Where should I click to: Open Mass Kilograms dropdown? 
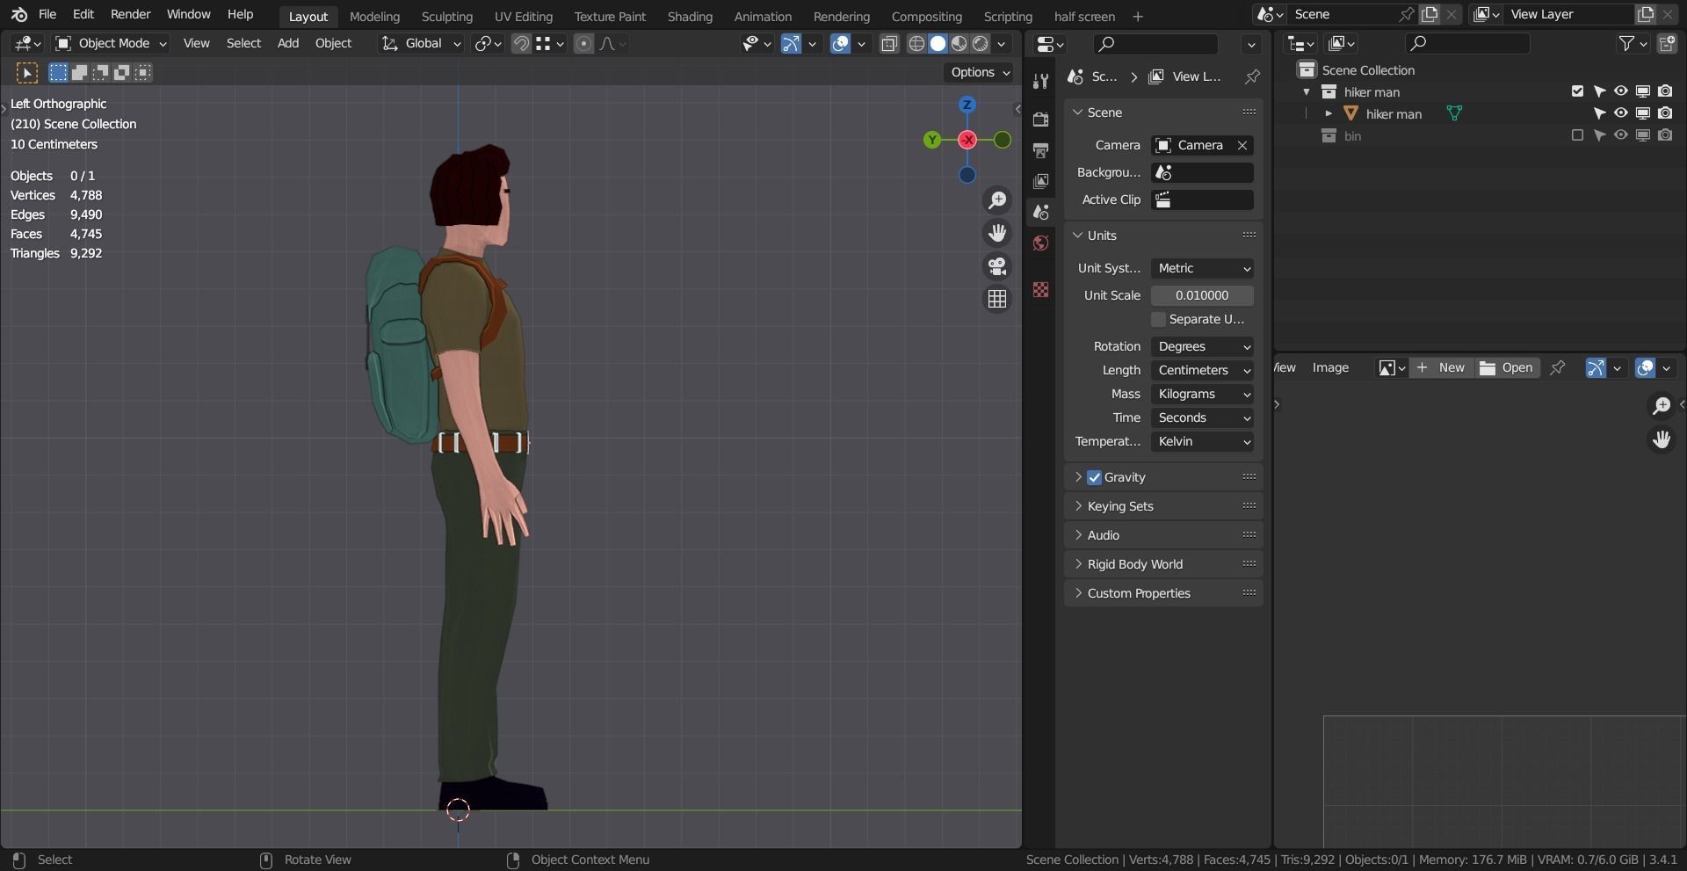coord(1202,394)
